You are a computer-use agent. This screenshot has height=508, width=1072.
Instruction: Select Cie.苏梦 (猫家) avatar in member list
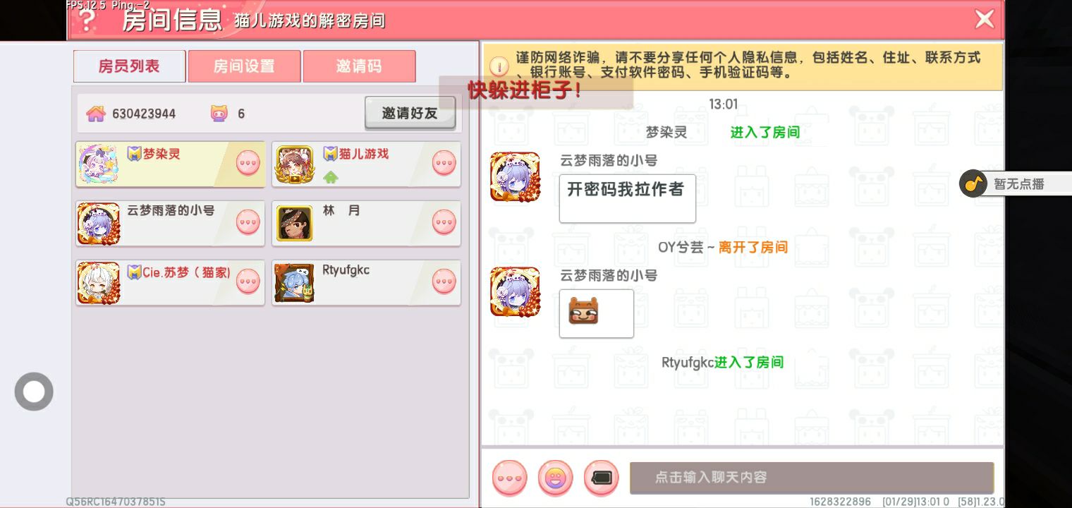[99, 282]
